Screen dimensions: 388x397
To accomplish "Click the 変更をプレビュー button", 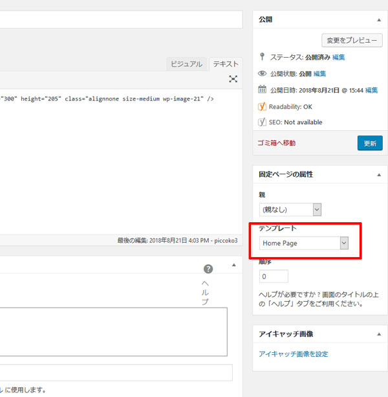I will tap(352, 40).
